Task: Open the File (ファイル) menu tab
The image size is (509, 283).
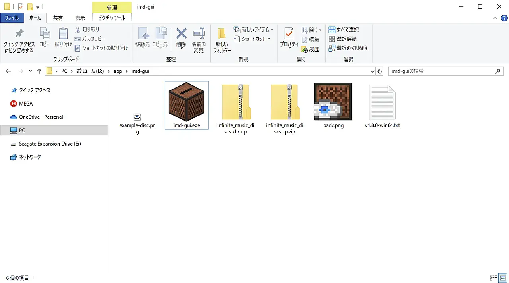Action: [12, 18]
